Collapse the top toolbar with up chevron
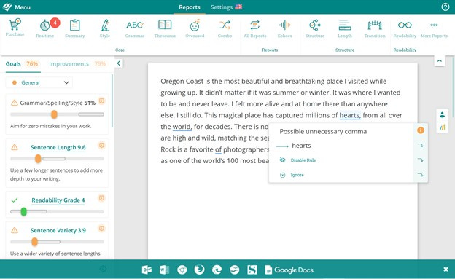455x279 pixels. [x=440, y=61]
